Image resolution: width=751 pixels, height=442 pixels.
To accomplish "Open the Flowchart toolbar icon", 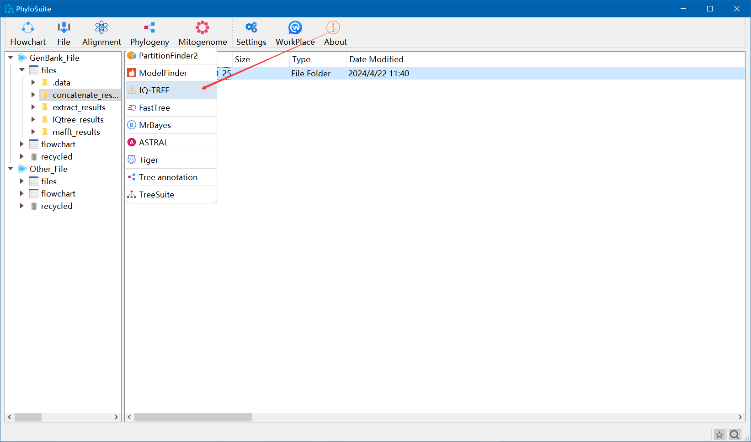I will pyautogui.click(x=28, y=28).
